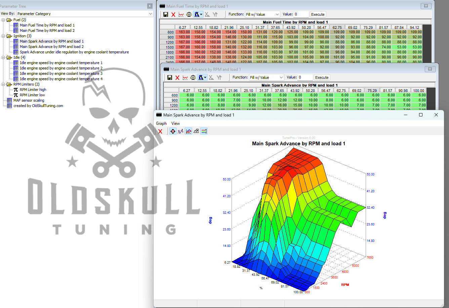
Task: Click the blue dotted line plot icon in graph toolbar
Action: pos(181,131)
